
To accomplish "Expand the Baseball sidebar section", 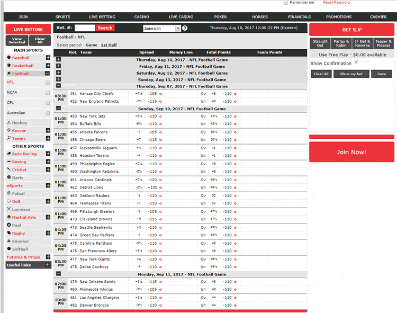I will (x=48, y=58).
